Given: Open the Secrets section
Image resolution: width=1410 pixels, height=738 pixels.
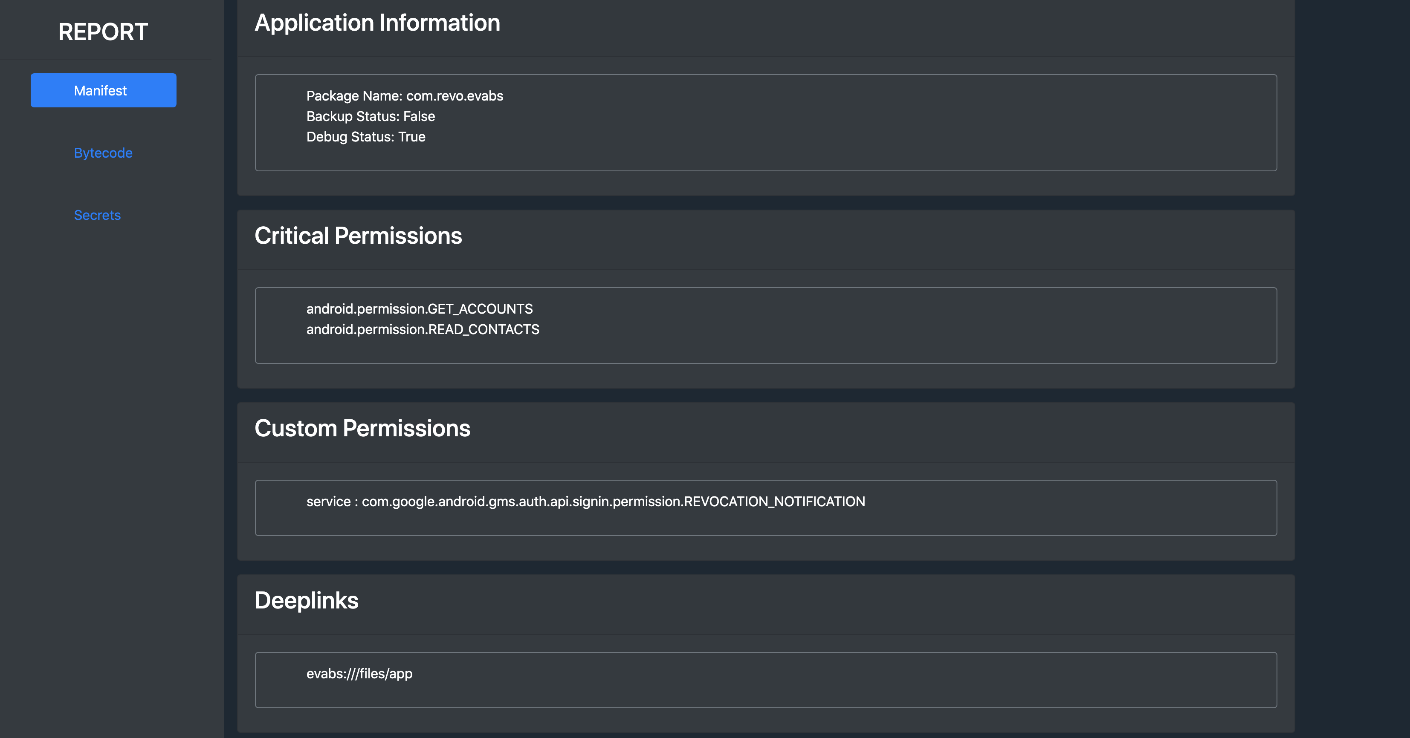Looking at the screenshot, I should tap(97, 215).
